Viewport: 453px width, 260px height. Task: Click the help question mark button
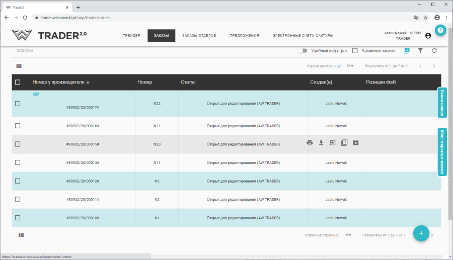tap(440, 30)
